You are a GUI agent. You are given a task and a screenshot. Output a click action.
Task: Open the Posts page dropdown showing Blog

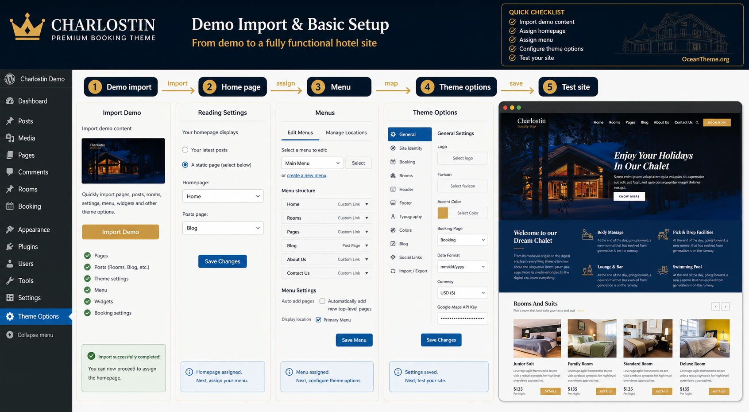click(x=223, y=228)
